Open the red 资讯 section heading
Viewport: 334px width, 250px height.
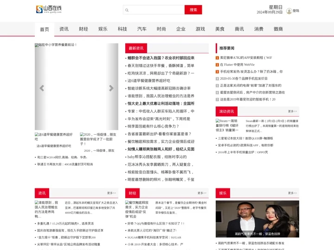42,193
